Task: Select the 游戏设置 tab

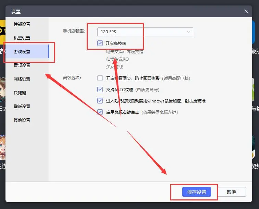Action: [22, 52]
